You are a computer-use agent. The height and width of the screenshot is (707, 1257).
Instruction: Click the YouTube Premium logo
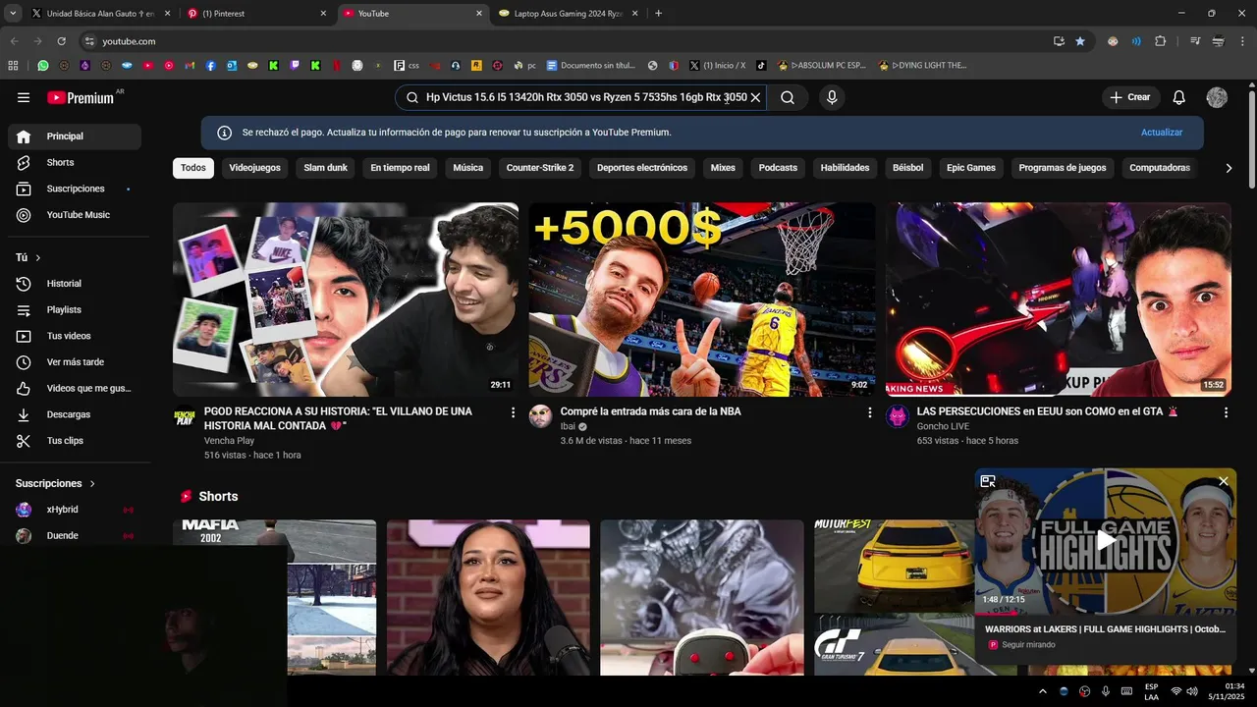click(81, 97)
